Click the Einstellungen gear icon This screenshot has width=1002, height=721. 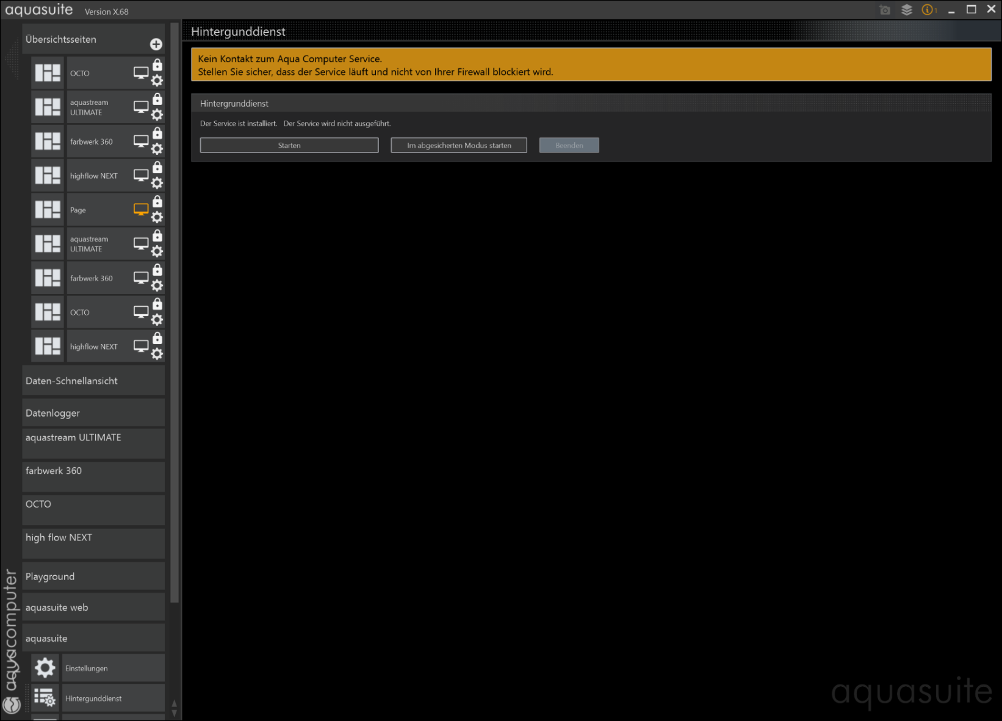45,668
